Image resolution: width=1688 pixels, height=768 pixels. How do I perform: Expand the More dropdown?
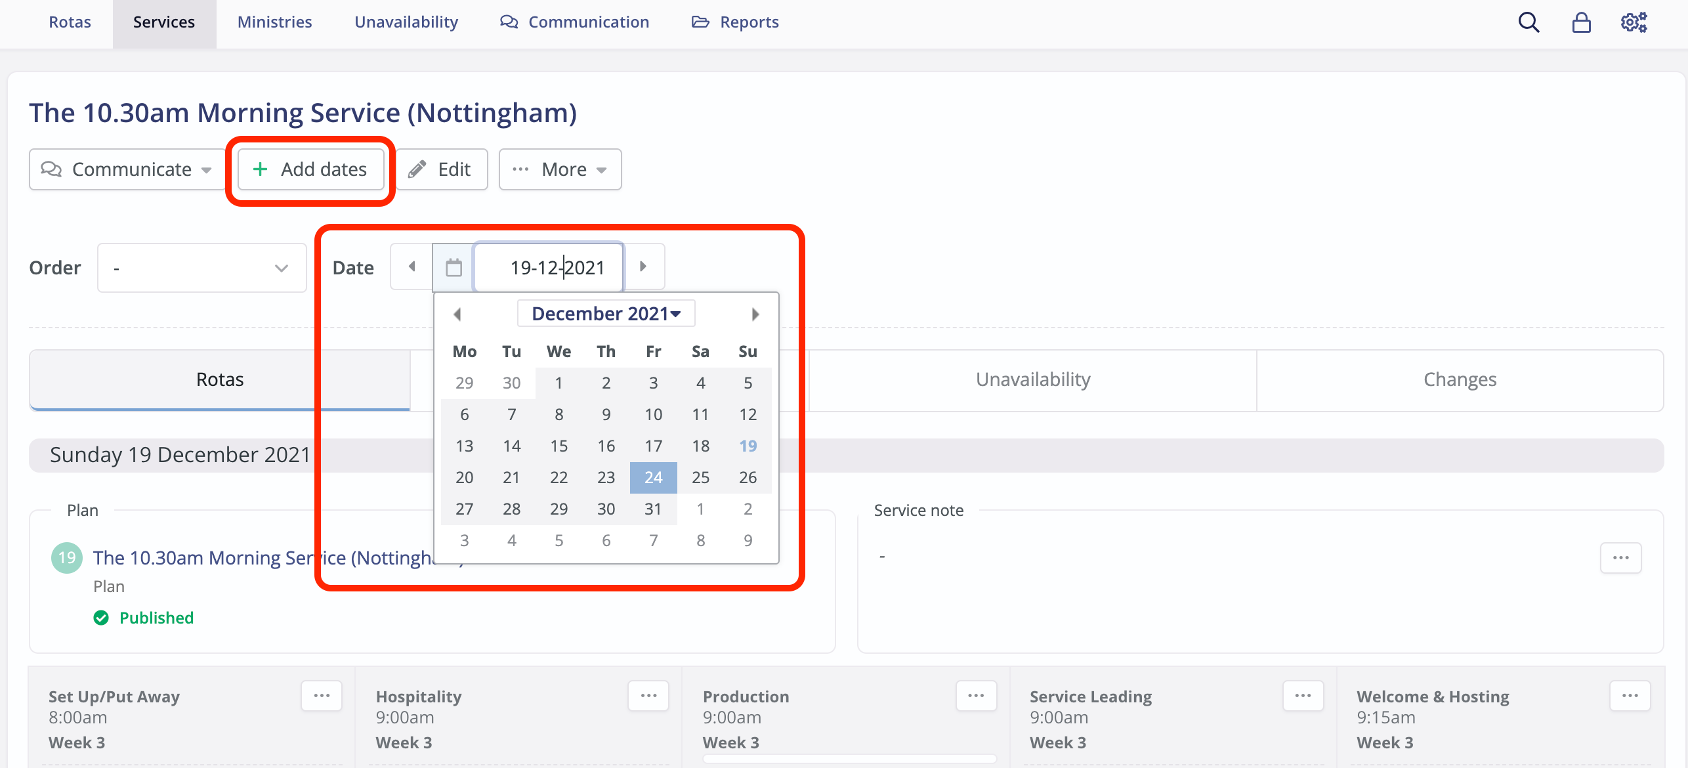click(560, 169)
